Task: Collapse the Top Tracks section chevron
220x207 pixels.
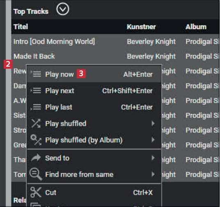Action: pos(62,9)
